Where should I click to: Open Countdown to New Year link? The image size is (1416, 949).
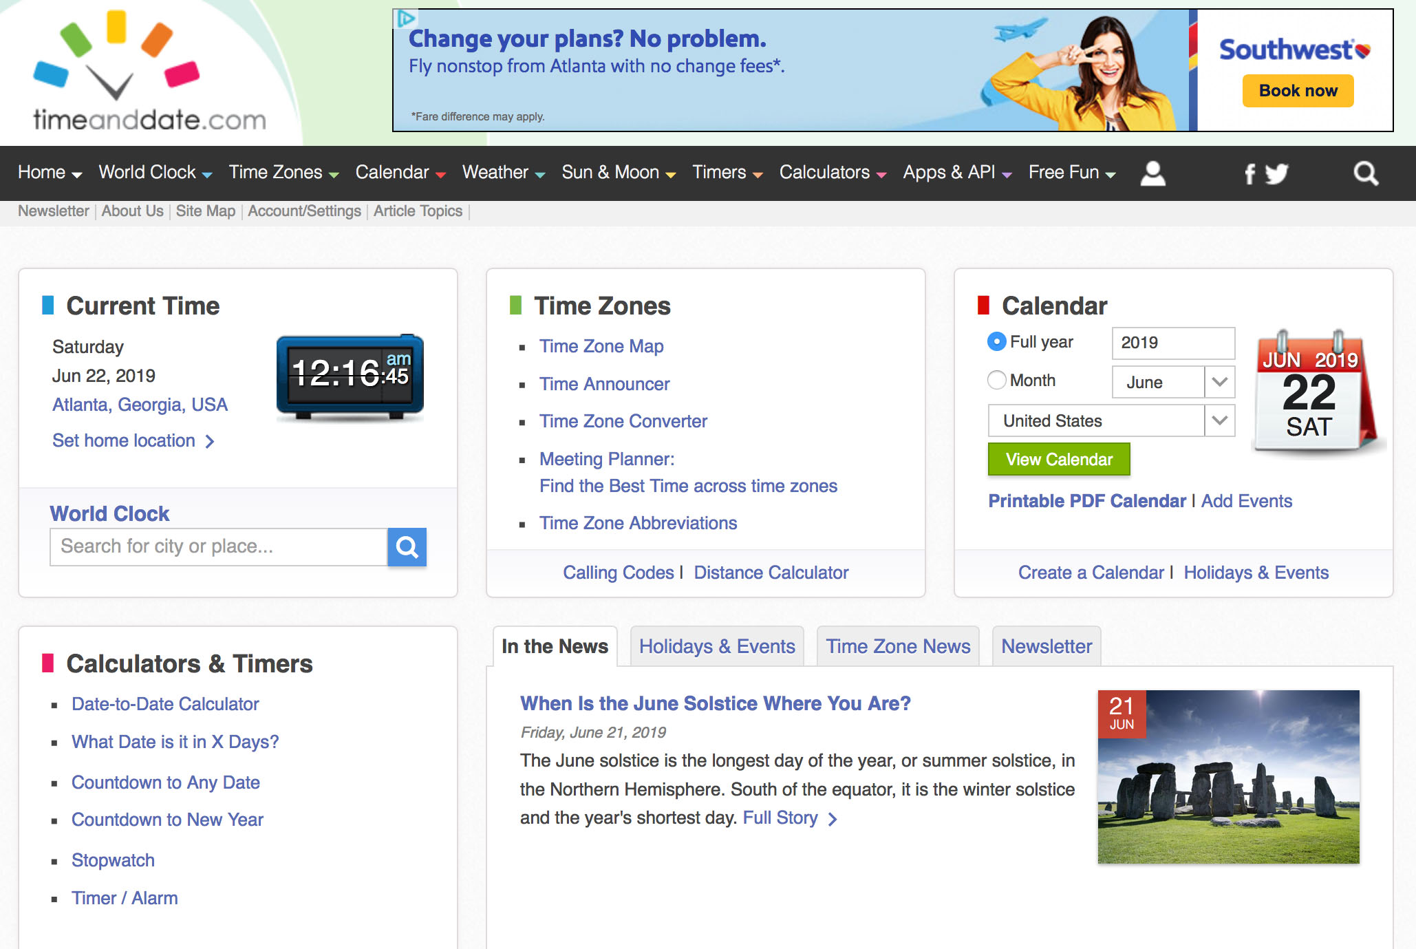pos(167,820)
